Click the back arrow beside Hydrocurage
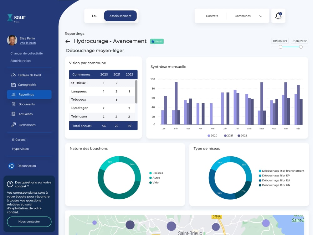This screenshot has width=313, height=235. click(68, 41)
